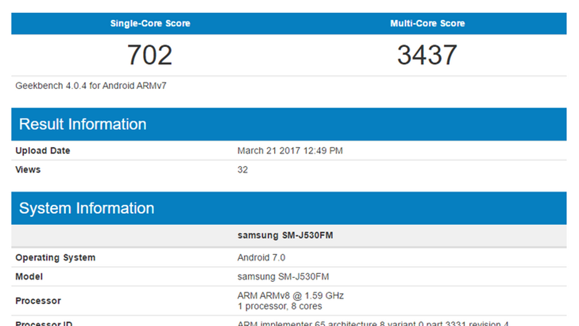
Task: Select the single-core score value 702
Action: click(150, 55)
